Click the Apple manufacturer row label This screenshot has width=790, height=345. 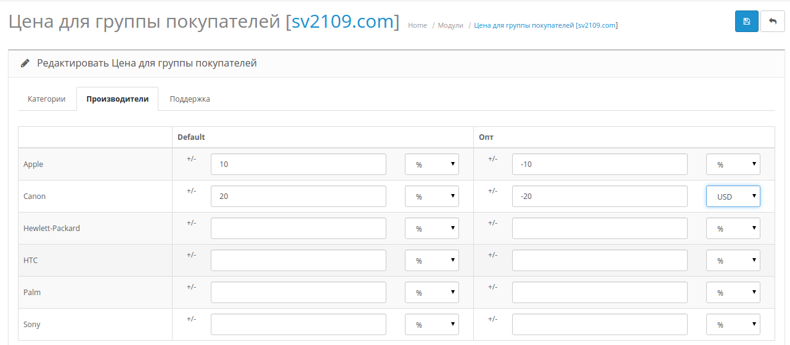pyautogui.click(x=33, y=164)
